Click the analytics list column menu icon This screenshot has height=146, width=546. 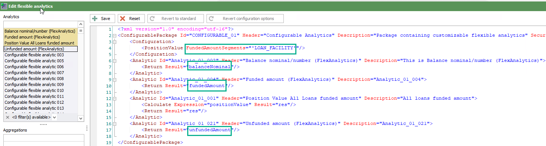[81, 30]
